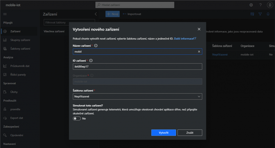Clear the device name field with X
This screenshot has height=148, width=275.
(199, 51)
